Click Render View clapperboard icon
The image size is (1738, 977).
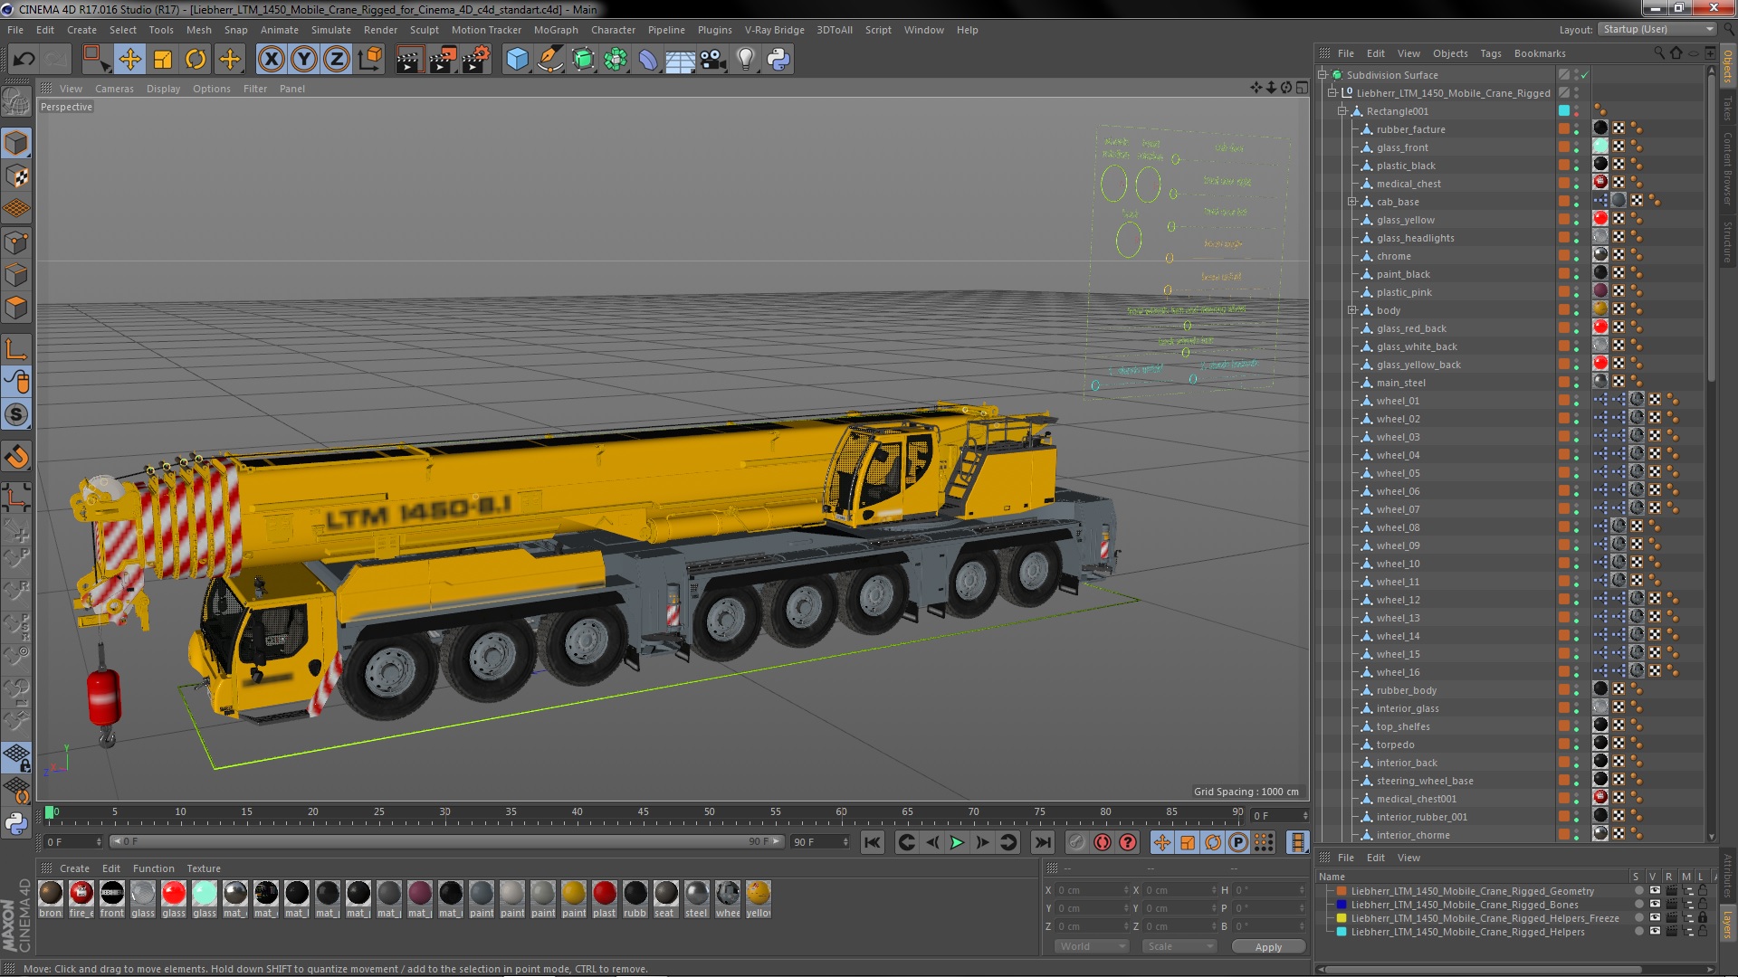coord(409,60)
